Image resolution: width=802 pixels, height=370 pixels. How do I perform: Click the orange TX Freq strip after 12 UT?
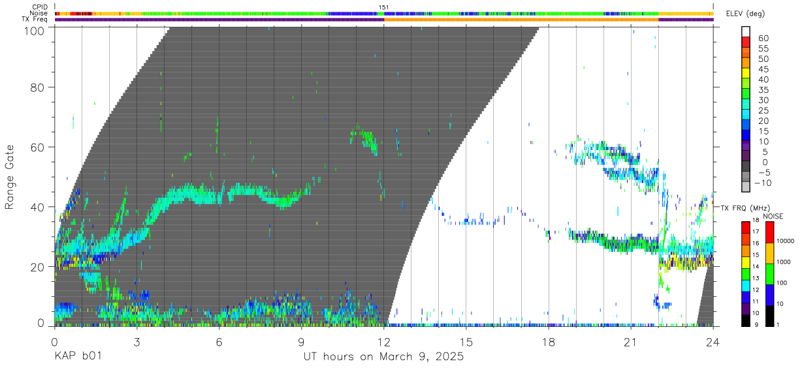pyautogui.click(x=521, y=20)
